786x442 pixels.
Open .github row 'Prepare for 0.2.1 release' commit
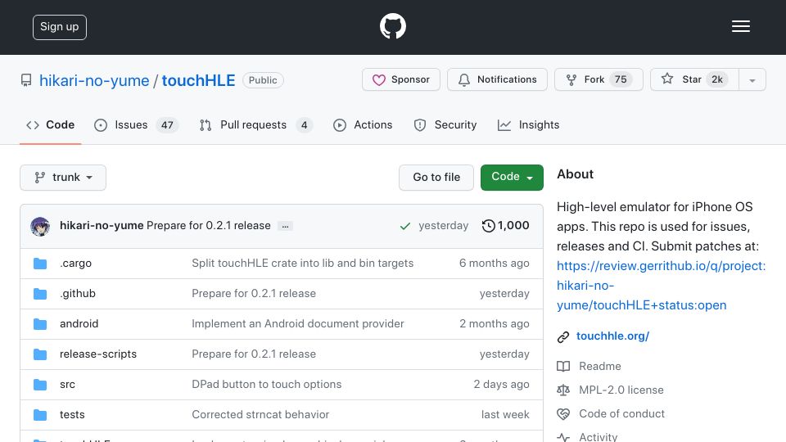coord(254,294)
